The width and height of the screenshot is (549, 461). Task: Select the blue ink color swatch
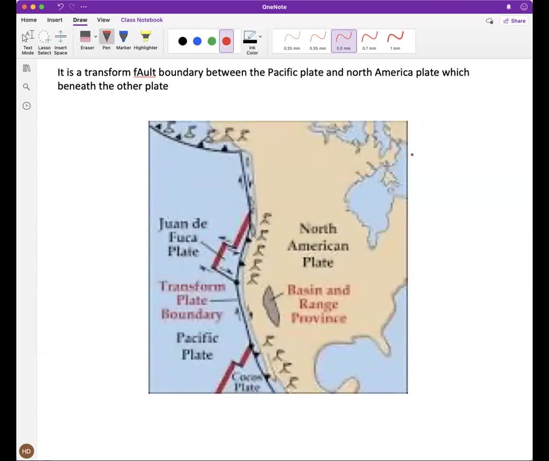tap(198, 41)
